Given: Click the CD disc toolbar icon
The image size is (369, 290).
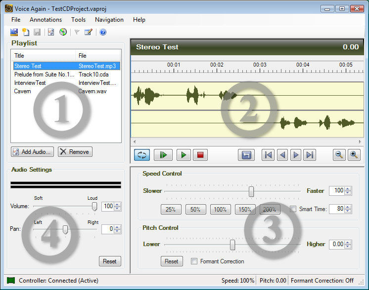Looking at the screenshot, I should coord(63,32).
